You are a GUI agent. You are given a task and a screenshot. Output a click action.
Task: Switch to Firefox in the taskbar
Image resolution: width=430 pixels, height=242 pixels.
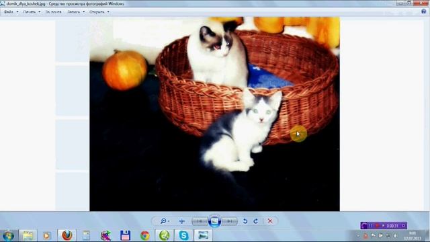click(67, 236)
